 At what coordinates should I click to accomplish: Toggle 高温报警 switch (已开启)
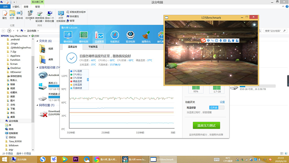coord(217,108)
